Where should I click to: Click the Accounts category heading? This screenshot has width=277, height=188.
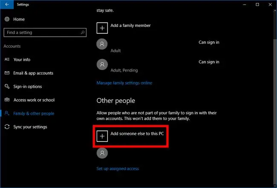point(12,46)
